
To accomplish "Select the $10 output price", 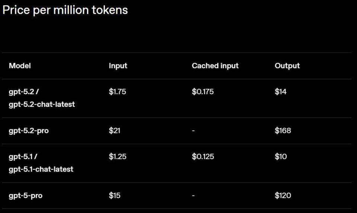I will [x=281, y=156].
